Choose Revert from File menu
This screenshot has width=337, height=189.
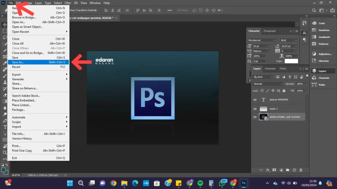click(x=38, y=67)
